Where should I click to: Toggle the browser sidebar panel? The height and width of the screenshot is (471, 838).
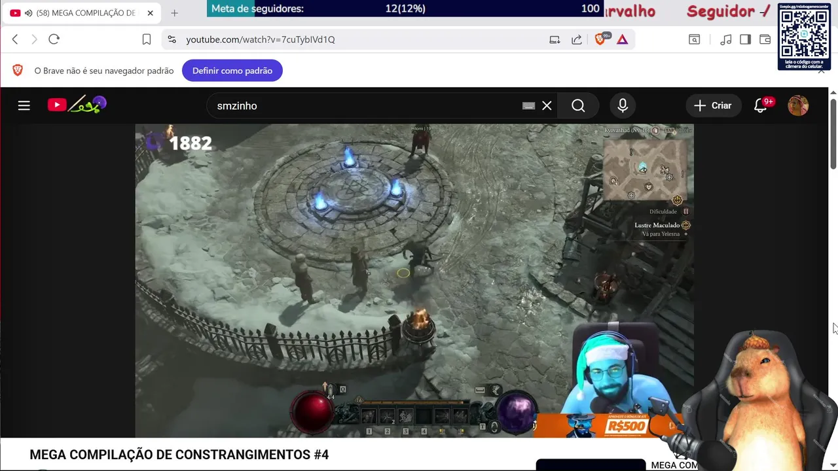745,39
